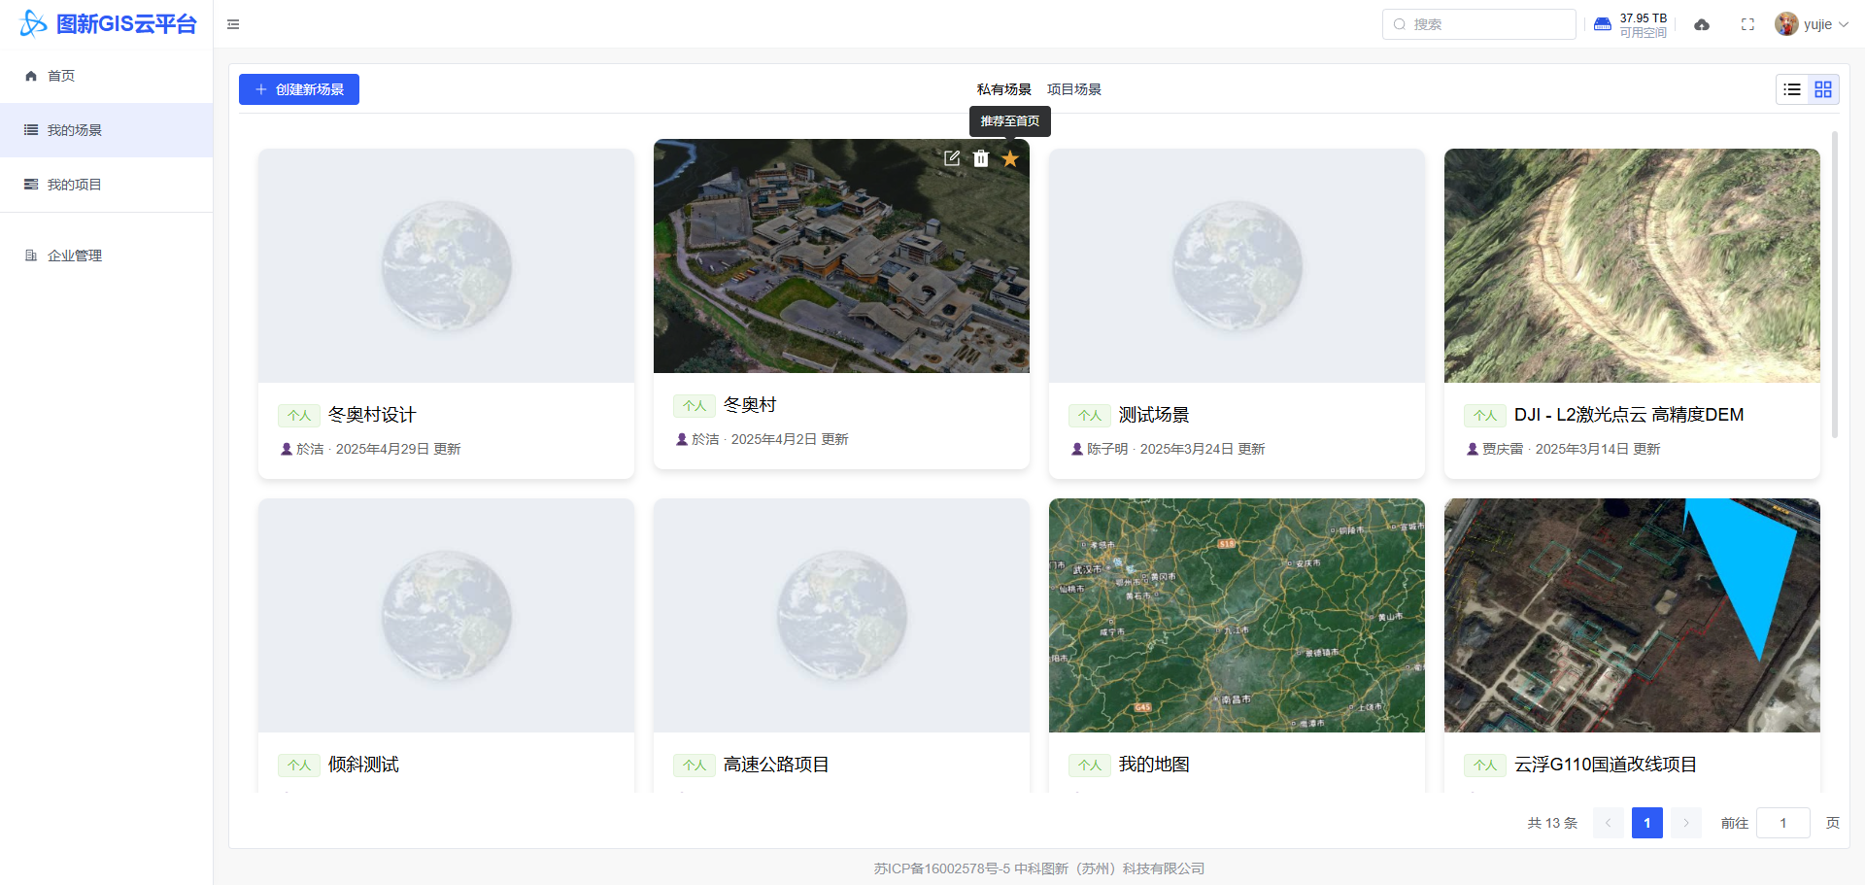1865x885 pixels.
Task: Click the 测试场景 title text
Action: (1154, 415)
